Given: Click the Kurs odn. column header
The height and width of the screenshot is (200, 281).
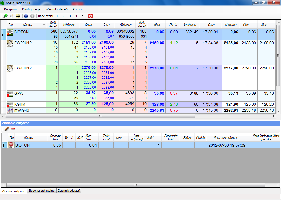Looking at the screenshot, I should point(231,24).
